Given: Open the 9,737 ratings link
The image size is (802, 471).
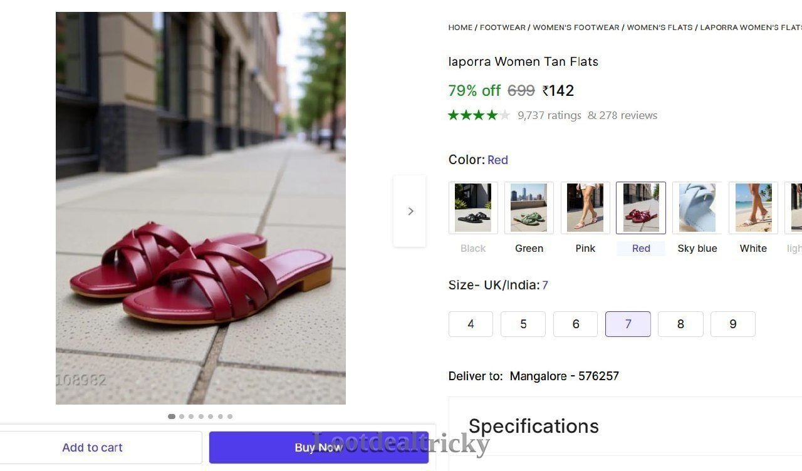Looking at the screenshot, I should point(549,115).
